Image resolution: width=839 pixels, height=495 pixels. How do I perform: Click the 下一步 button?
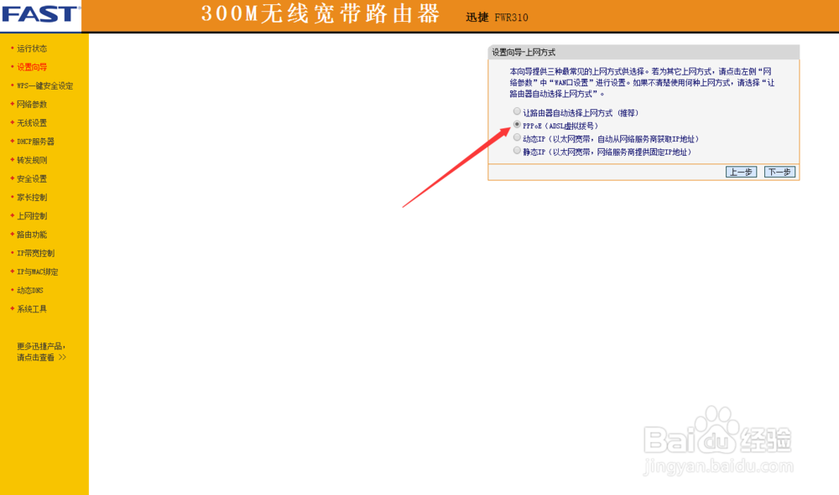click(x=779, y=171)
